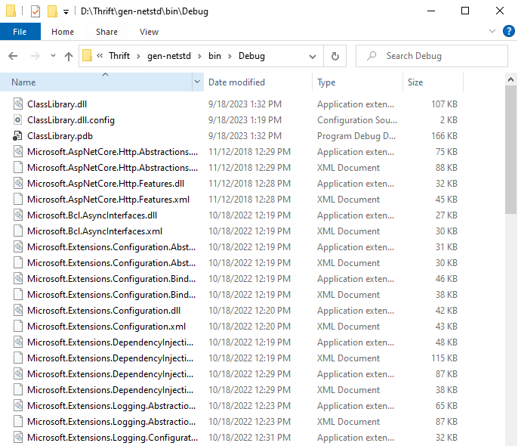
Task: Select the Microsoft.Extensions.Configuration.xml icon
Action: coord(18,326)
